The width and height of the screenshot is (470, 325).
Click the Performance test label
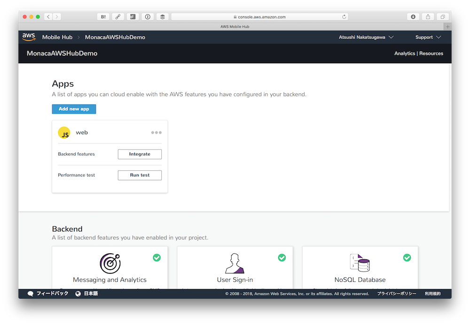76,175
